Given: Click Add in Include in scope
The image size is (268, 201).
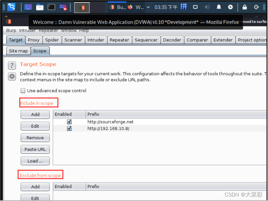Looking at the screenshot, I should (35, 114).
